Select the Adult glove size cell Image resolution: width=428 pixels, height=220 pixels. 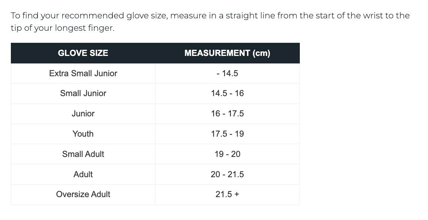coord(83,175)
